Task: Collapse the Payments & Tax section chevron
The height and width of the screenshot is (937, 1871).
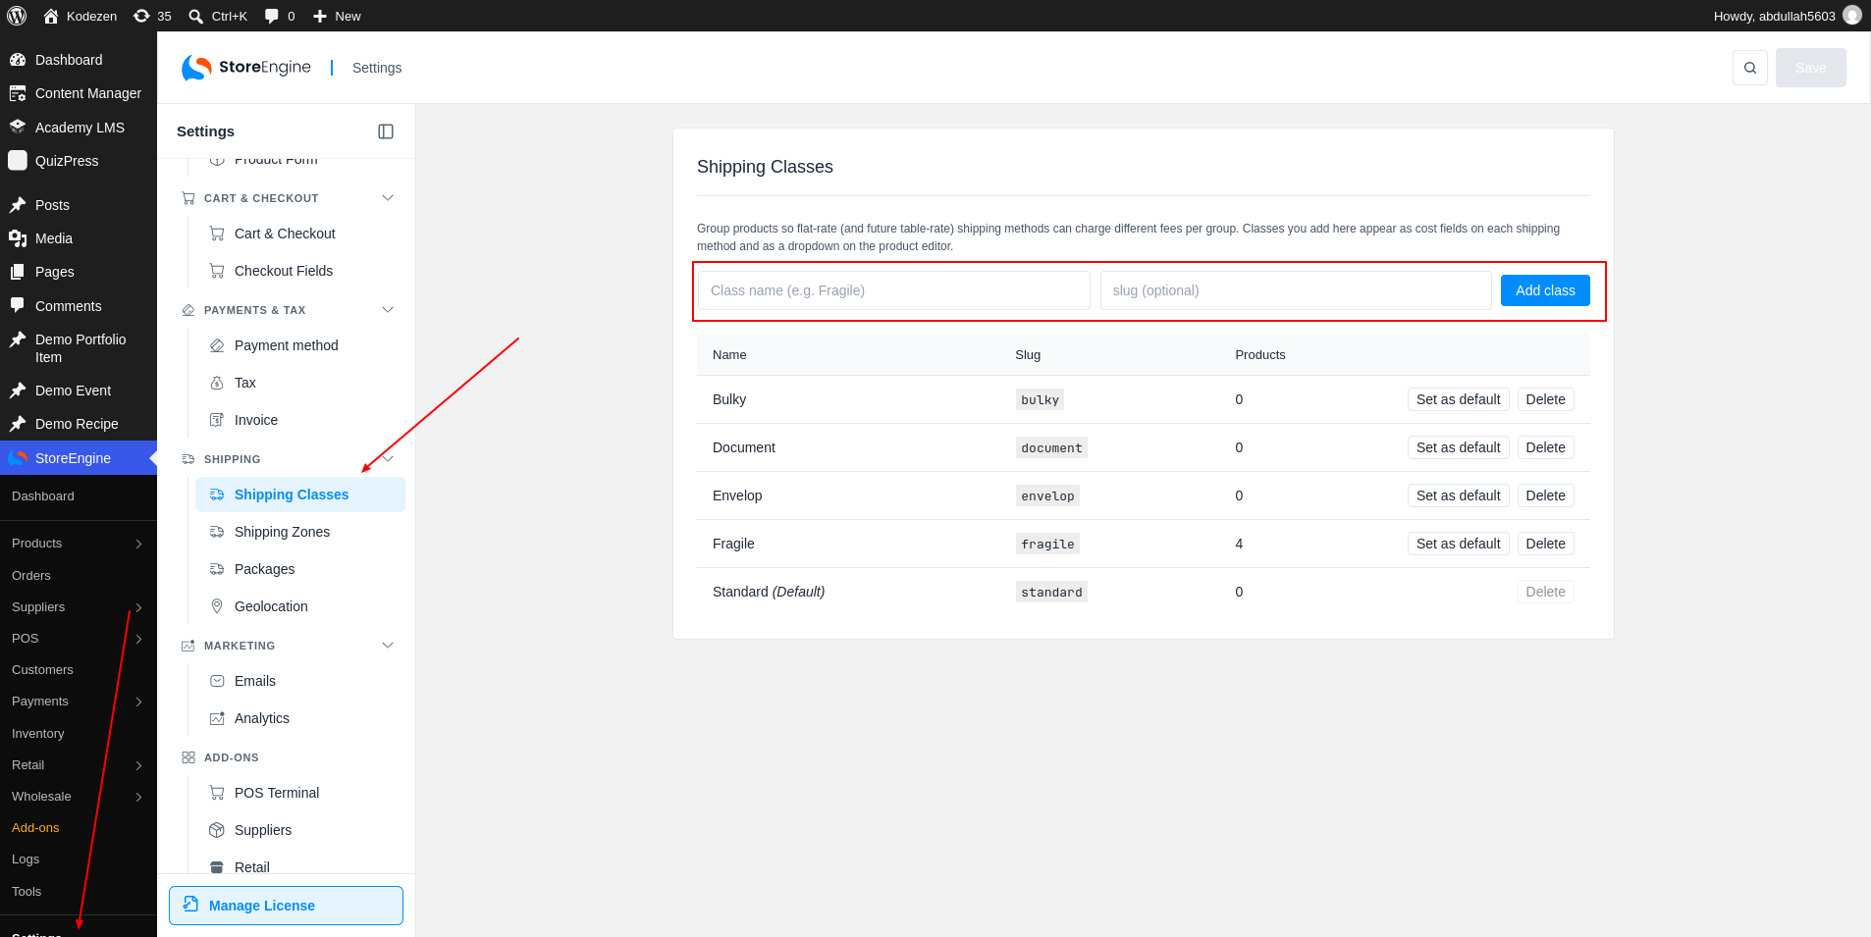Action: 388,310
